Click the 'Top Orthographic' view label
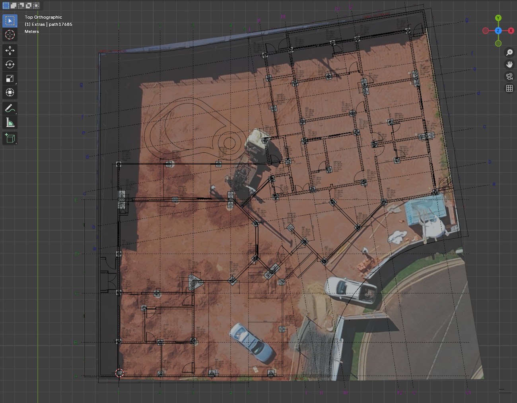 click(43, 17)
